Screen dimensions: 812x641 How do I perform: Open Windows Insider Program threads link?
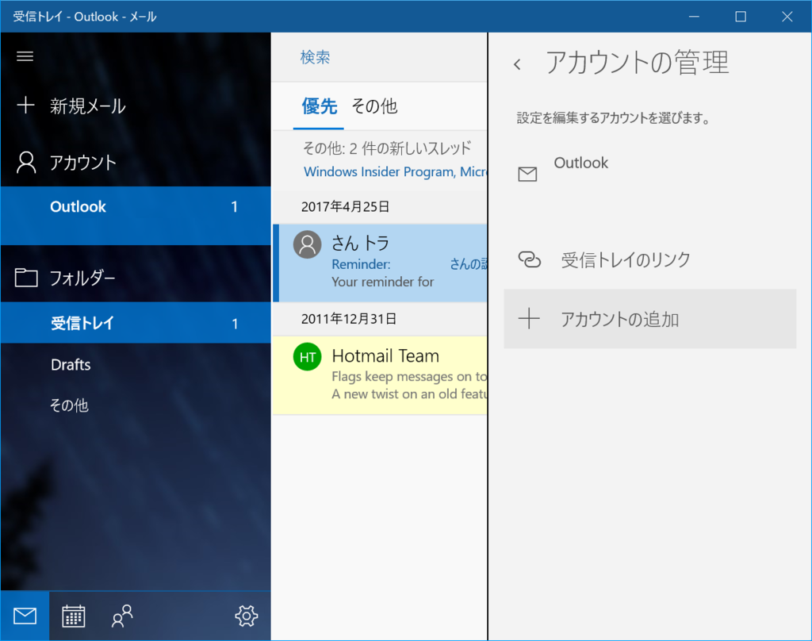tap(395, 171)
